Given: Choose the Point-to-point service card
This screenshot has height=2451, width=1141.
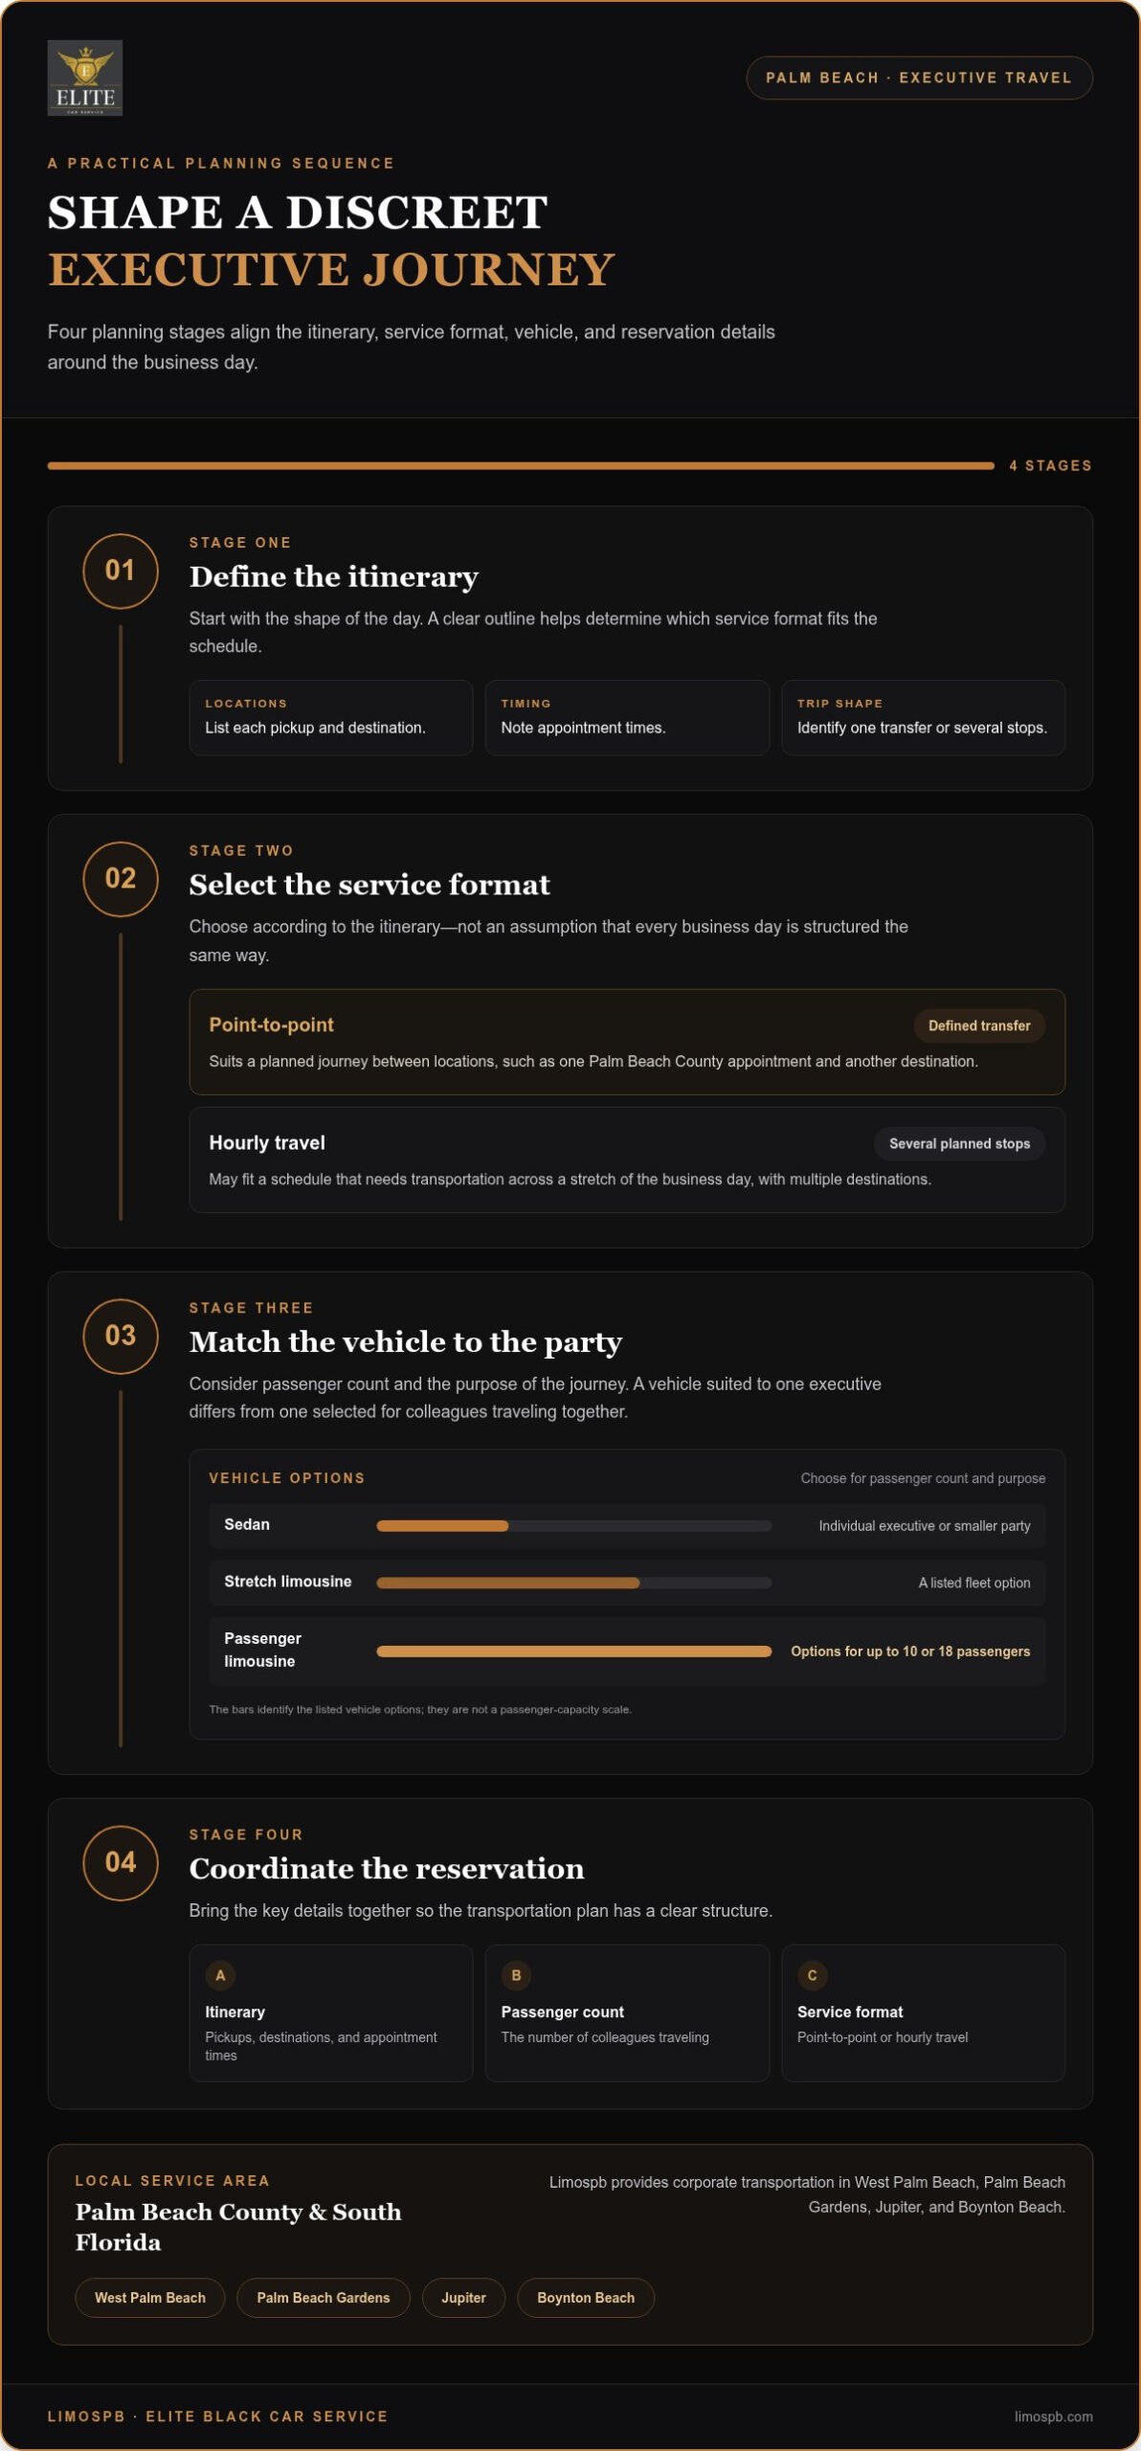Looking at the screenshot, I should (x=627, y=1042).
